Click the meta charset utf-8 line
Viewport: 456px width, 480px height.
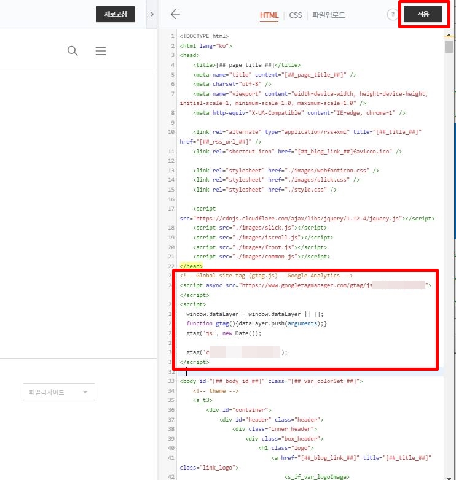point(232,84)
